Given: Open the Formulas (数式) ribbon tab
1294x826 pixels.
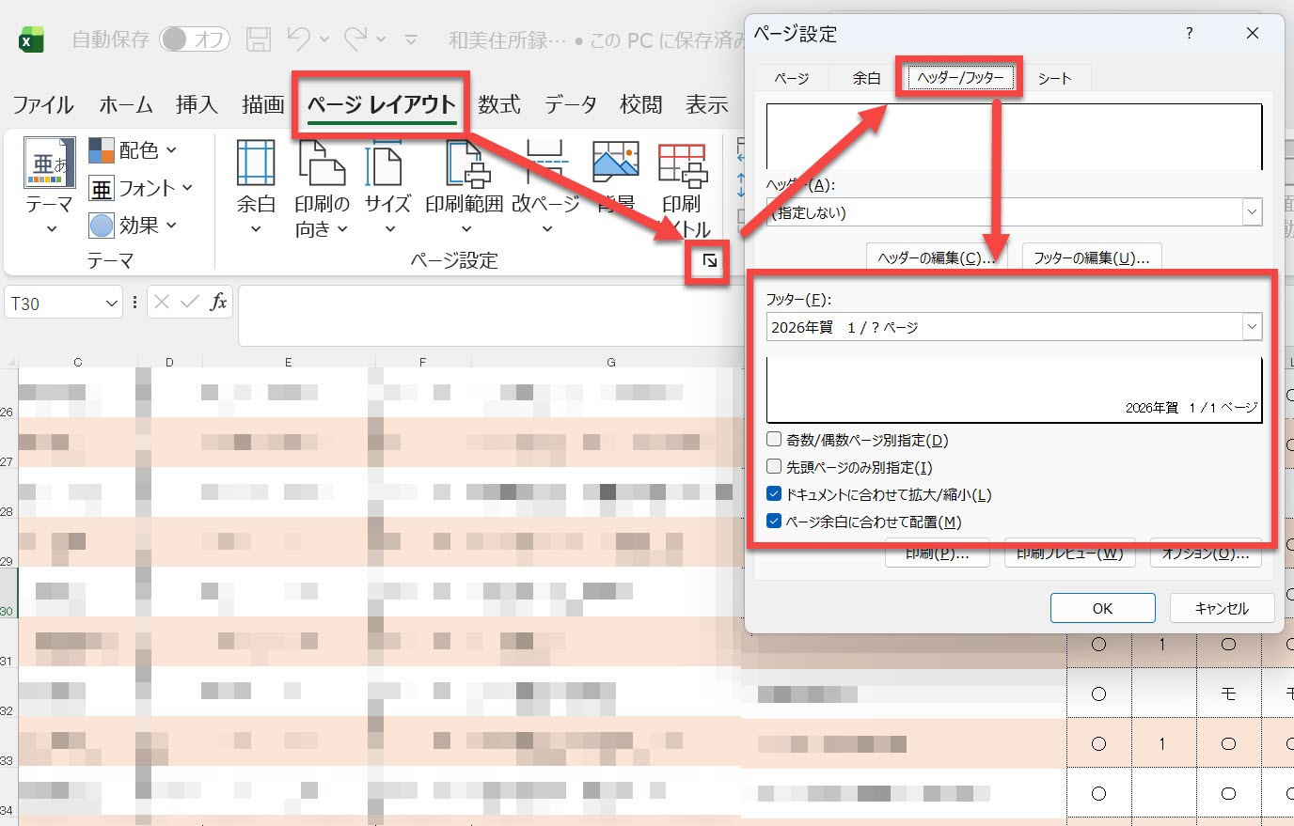Looking at the screenshot, I should 498,105.
